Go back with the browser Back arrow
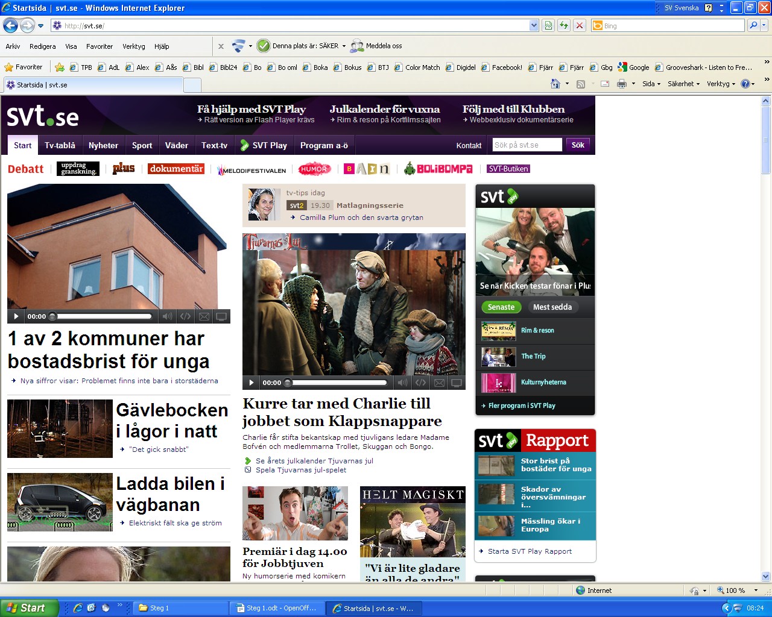This screenshot has height=617, width=772. [x=10, y=25]
